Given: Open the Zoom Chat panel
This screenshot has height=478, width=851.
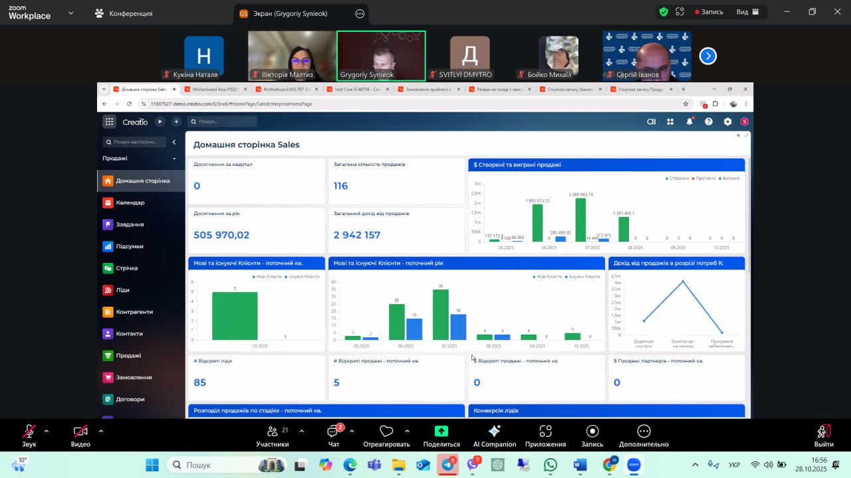Looking at the screenshot, I should [x=333, y=432].
